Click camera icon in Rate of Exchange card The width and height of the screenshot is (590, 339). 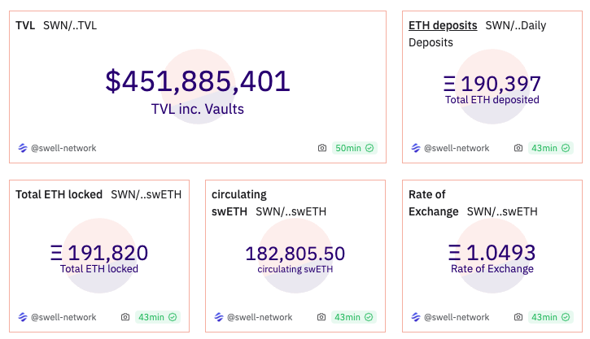(x=518, y=317)
